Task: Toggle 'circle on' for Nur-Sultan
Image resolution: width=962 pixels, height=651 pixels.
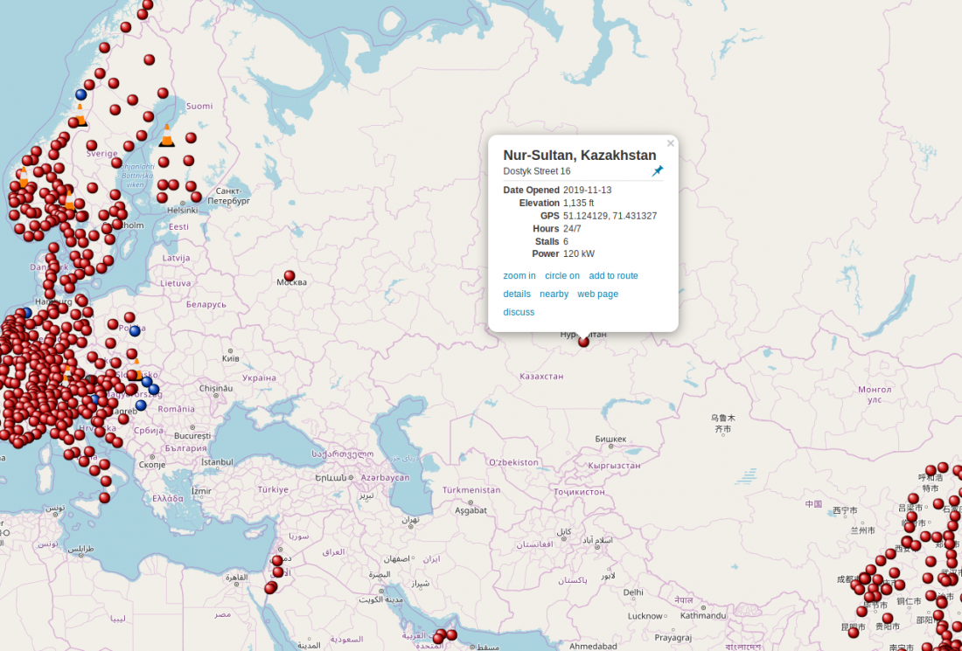Action: (561, 276)
